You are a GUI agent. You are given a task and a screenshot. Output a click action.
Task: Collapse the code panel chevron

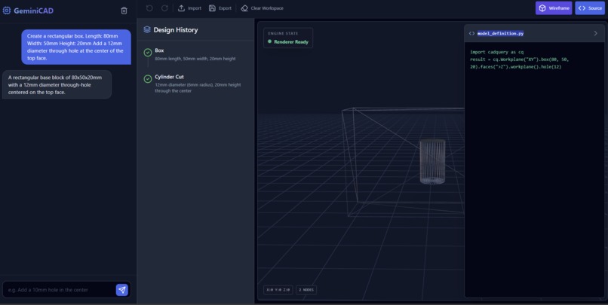pos(596,33)
